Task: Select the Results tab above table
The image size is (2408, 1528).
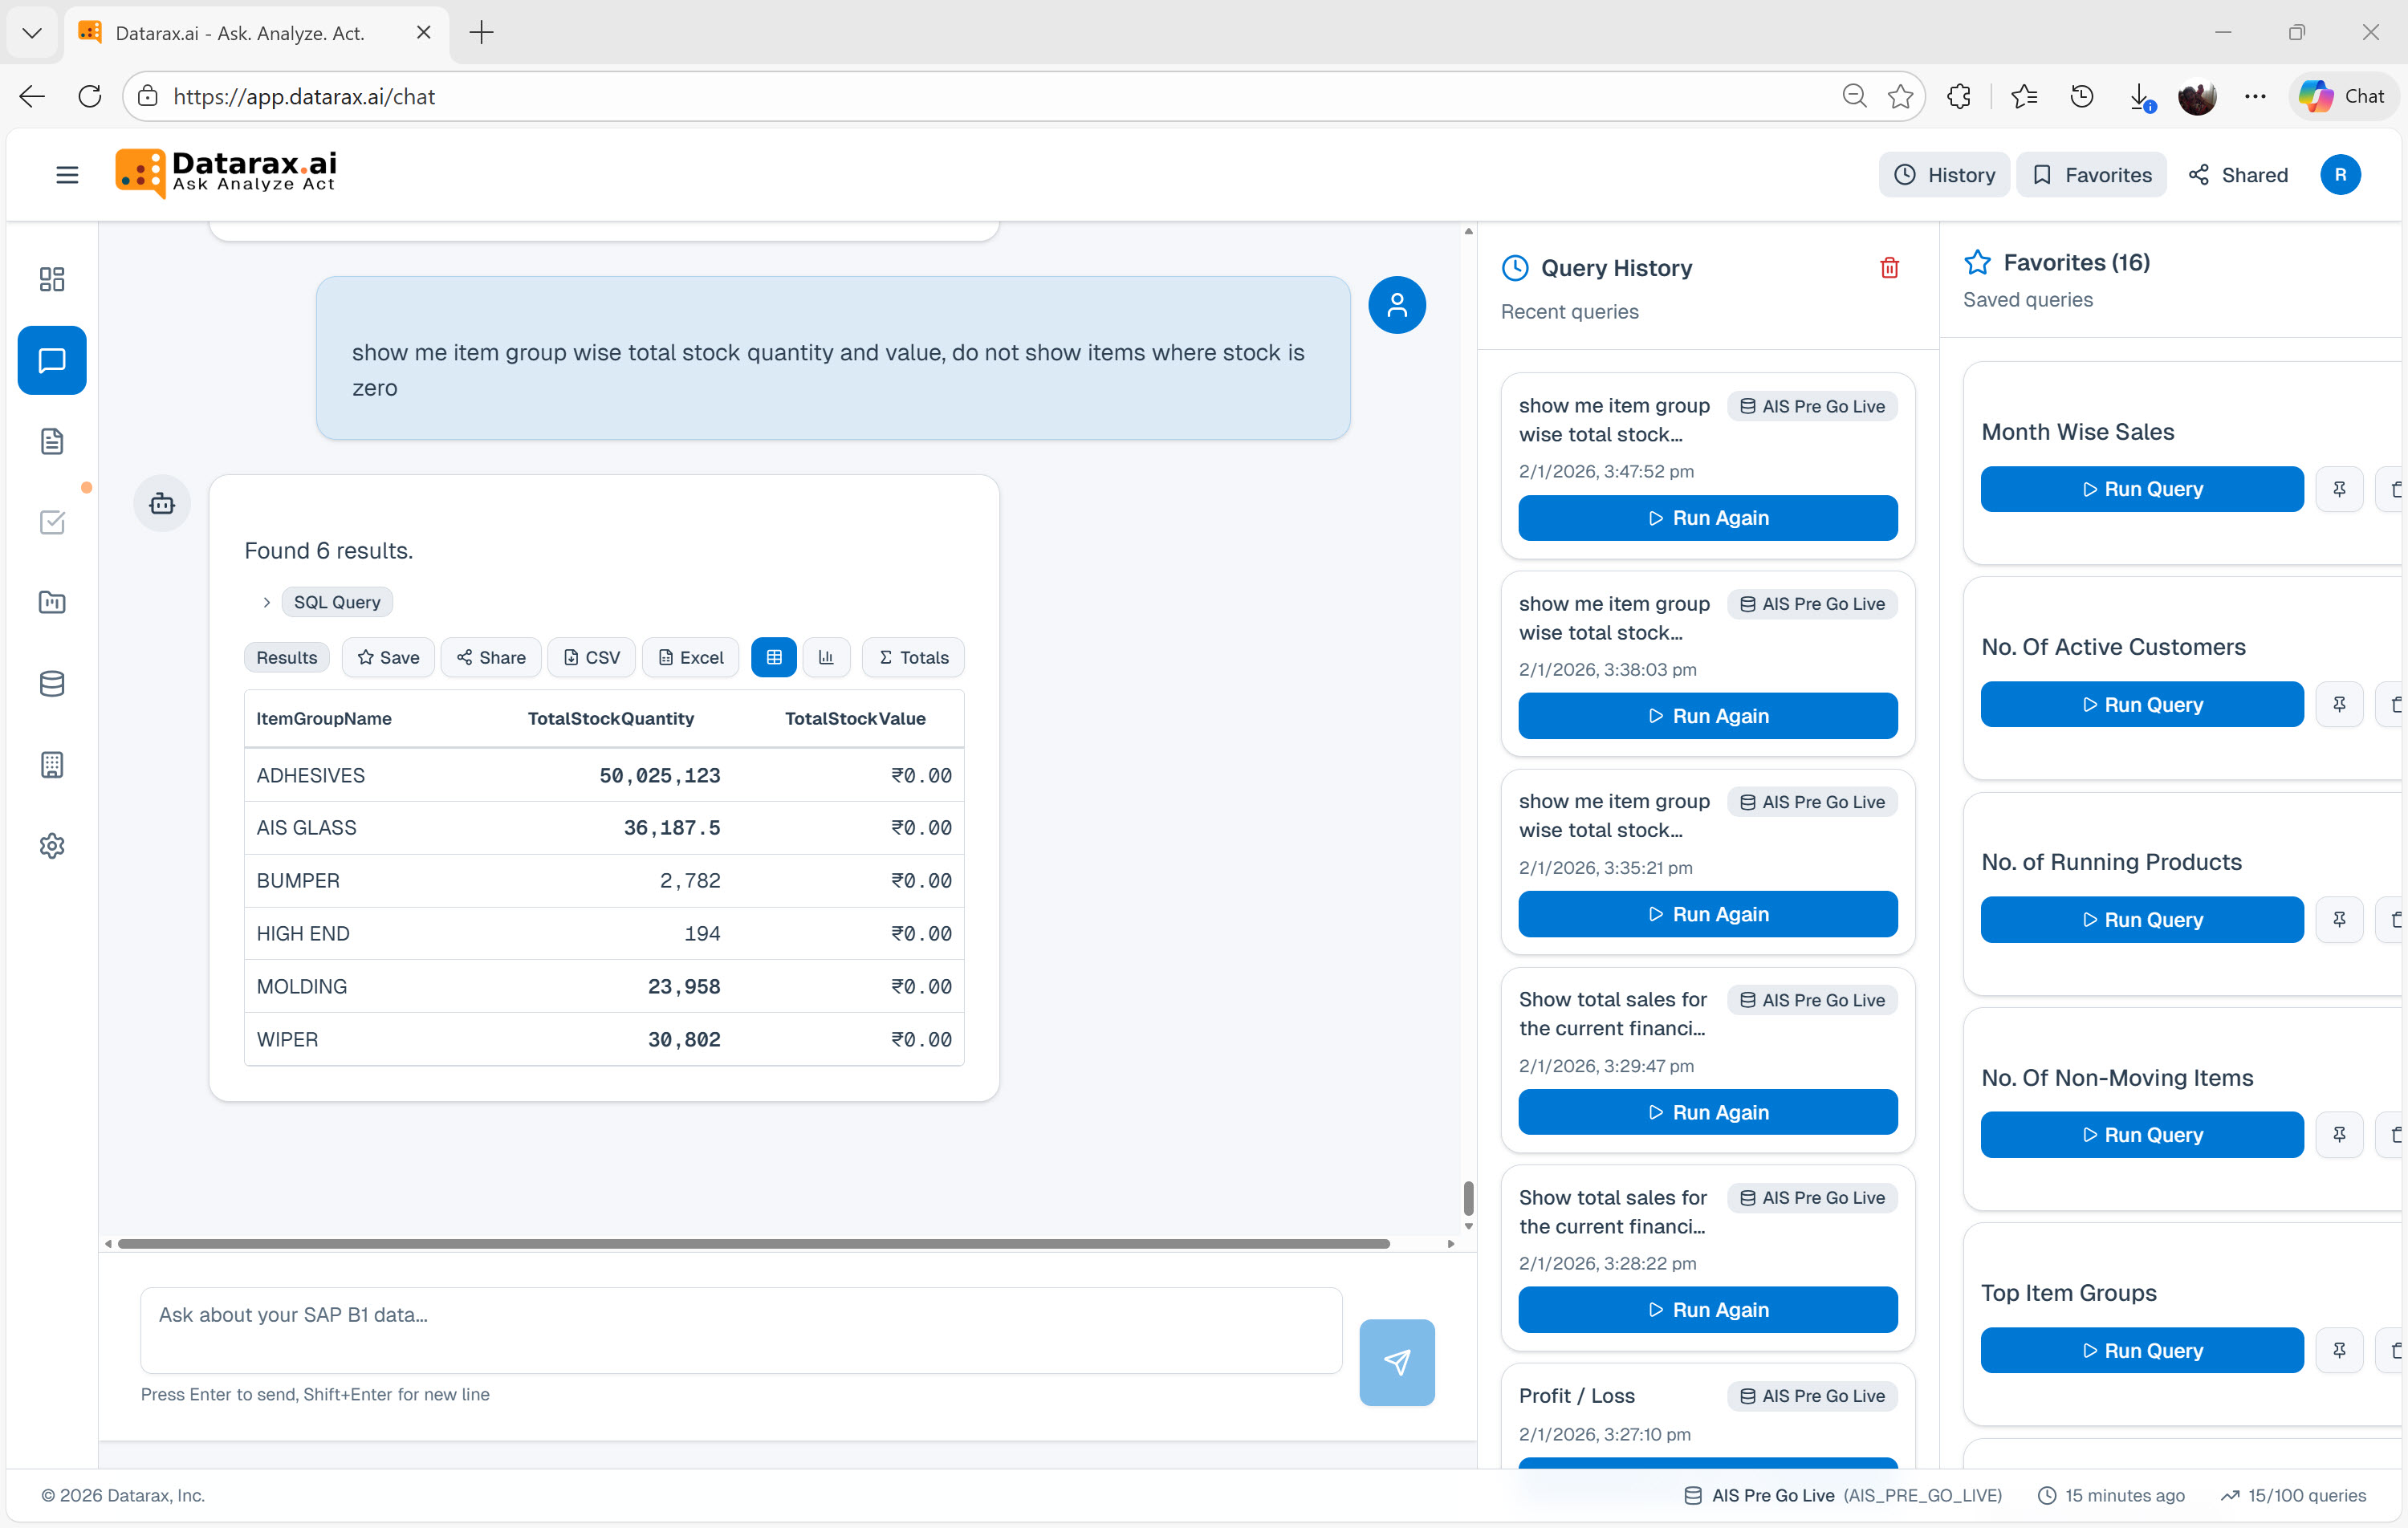Action: coord(286,657)
